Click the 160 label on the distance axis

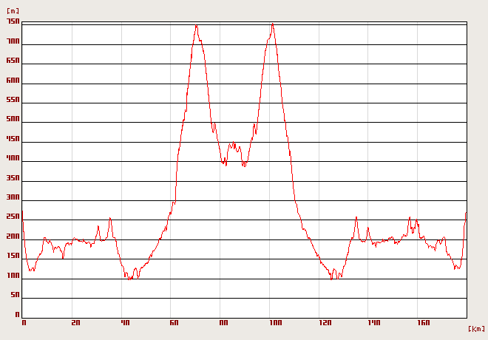point(424,323)
